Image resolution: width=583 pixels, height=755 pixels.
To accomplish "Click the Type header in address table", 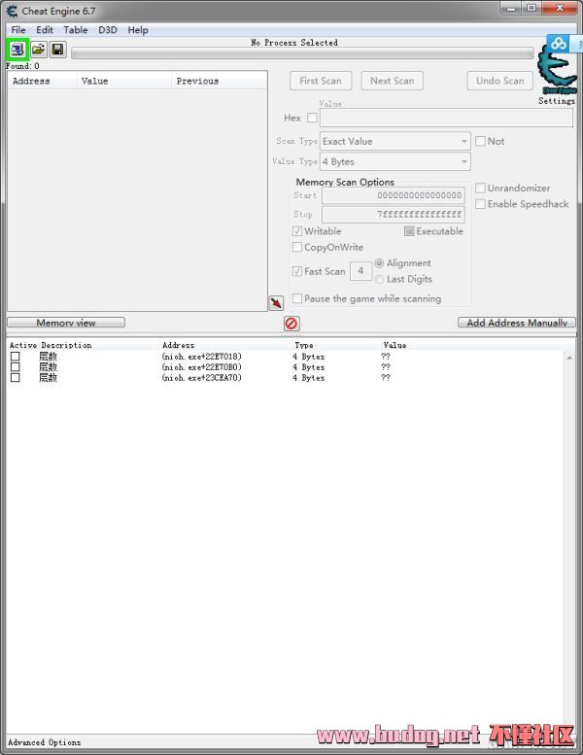I will coord(304,345).
